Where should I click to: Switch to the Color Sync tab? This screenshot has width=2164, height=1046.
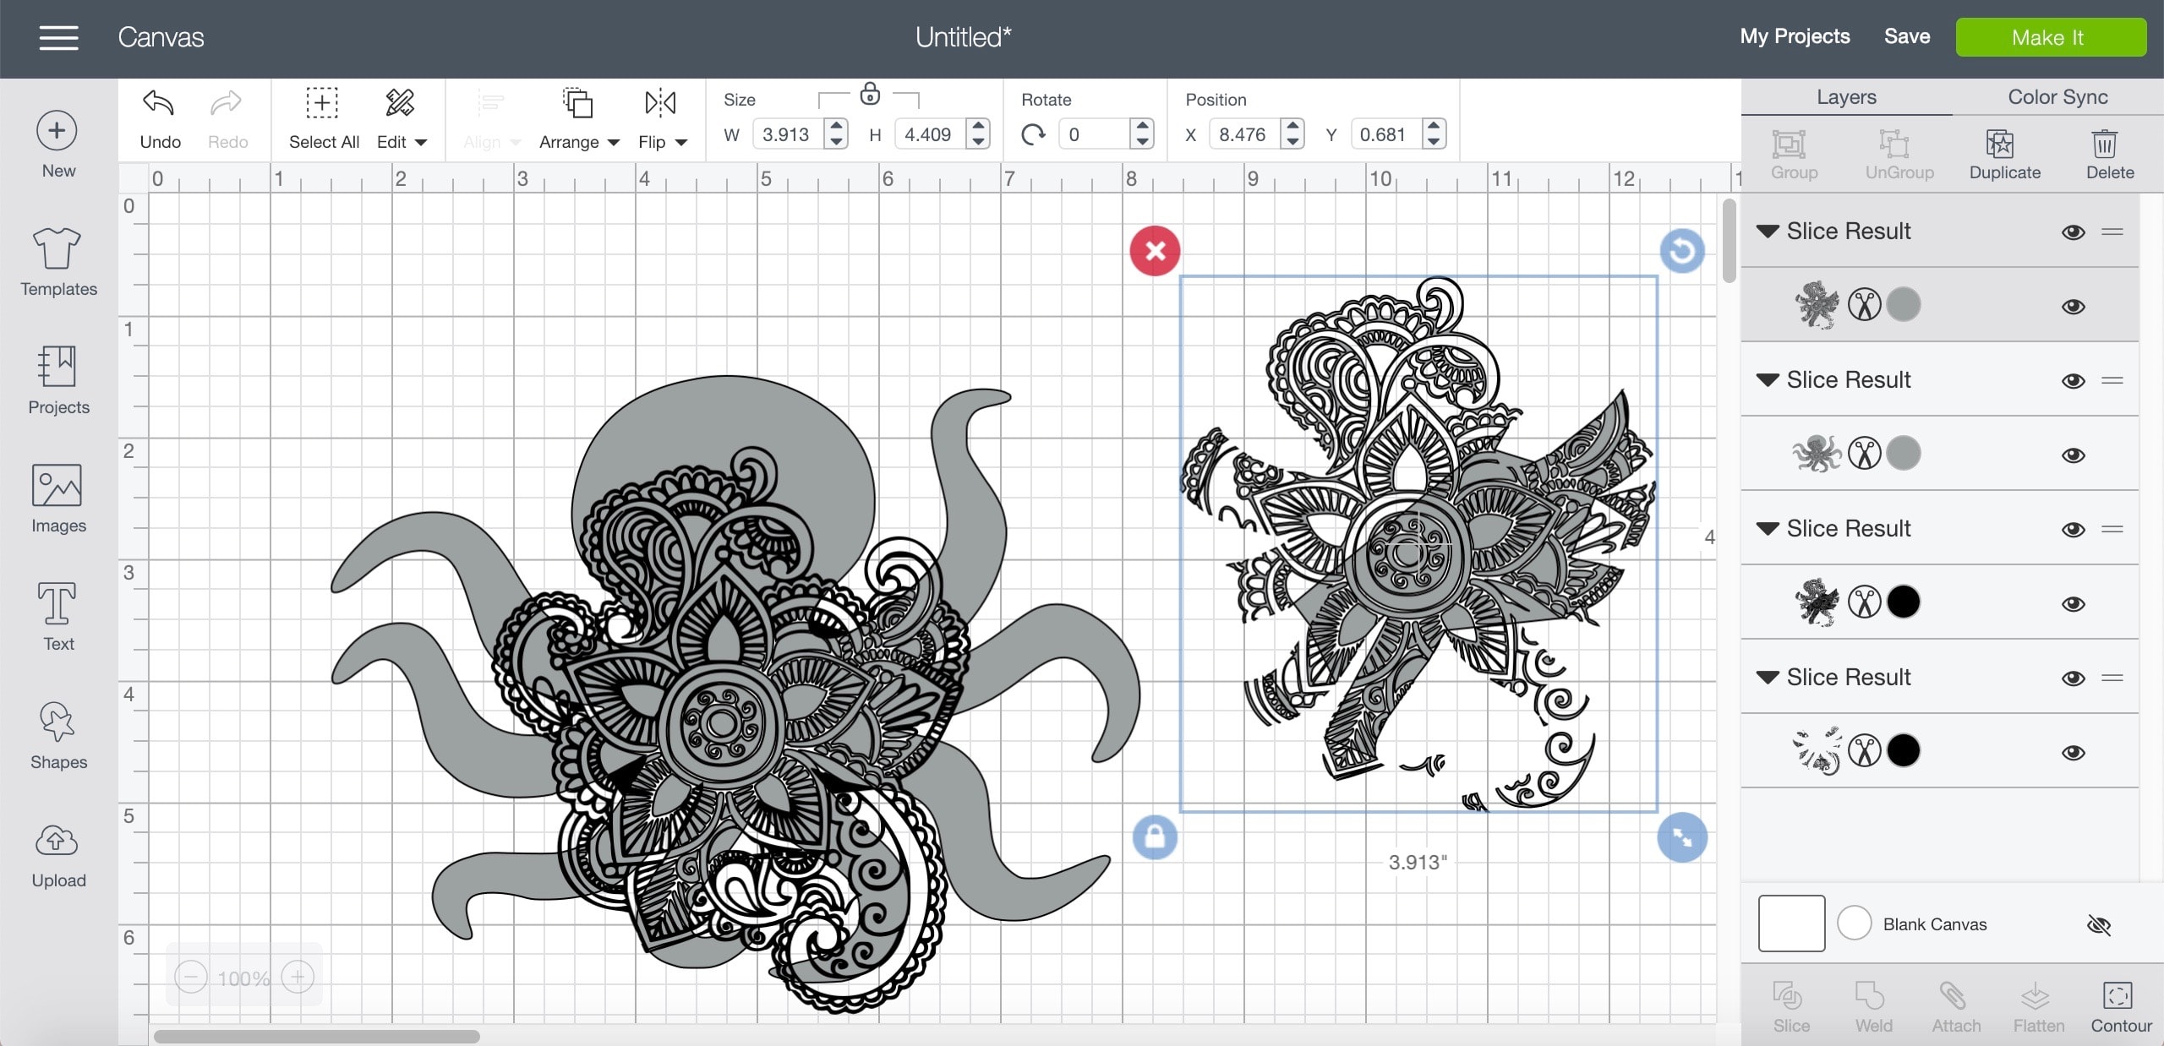tap(2057, 97)
